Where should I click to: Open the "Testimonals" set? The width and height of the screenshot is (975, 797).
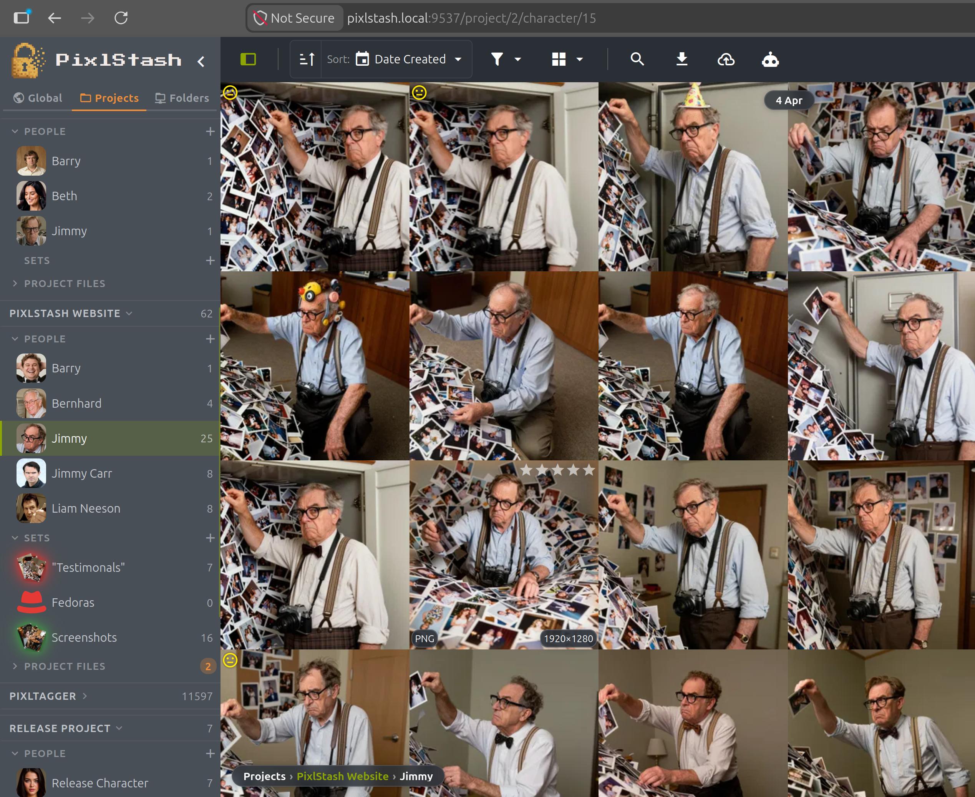coord(110,568)
